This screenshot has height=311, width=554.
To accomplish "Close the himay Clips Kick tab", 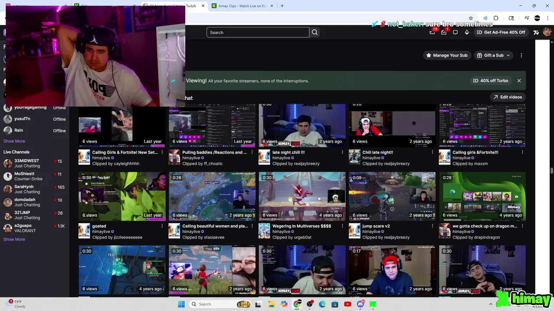I will coord(272,6).
